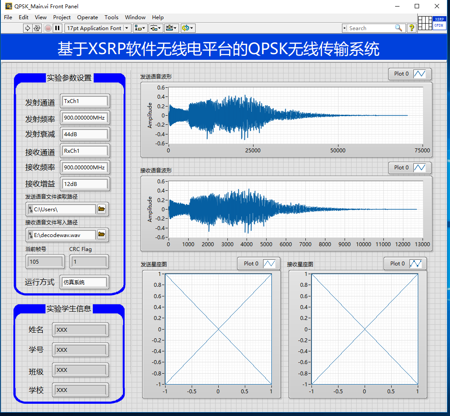Open the Reorder toolbar menu
Viewport: 450px width, 416px height.
(187, 28)
